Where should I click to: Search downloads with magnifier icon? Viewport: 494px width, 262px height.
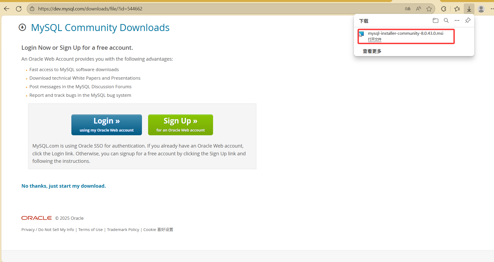click(446, 21)
